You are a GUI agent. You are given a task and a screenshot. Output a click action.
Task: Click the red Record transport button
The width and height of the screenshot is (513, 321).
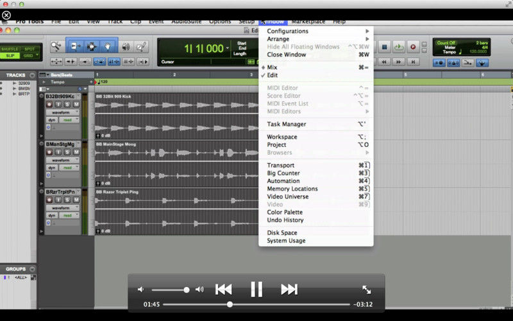[413, 47]
